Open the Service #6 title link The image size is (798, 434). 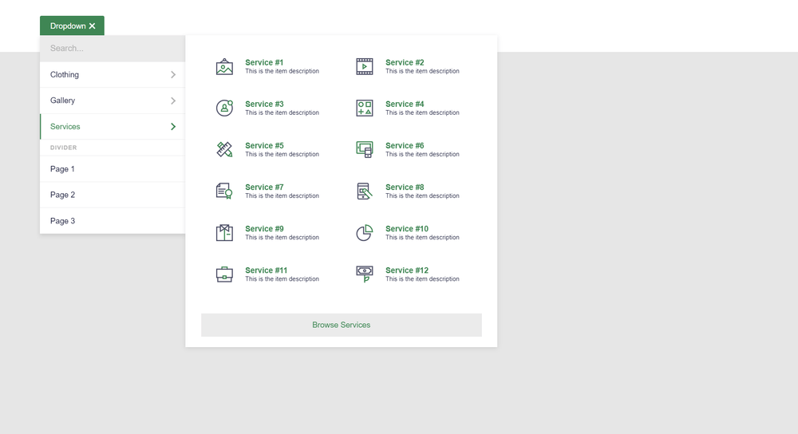point(405,145)
